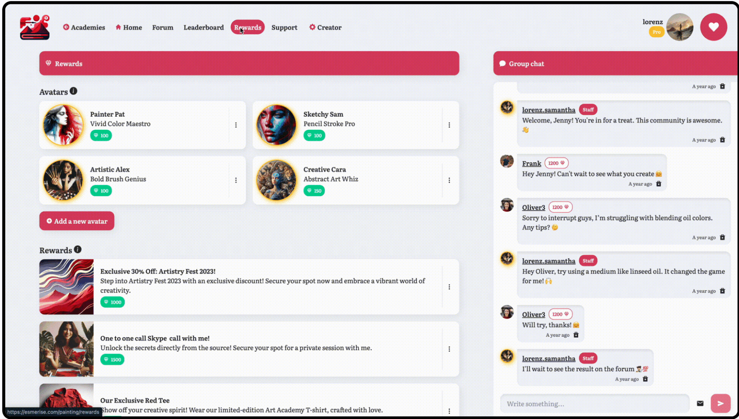Click the 1000 gem badge on Artistry Fest

coord(112,302)
